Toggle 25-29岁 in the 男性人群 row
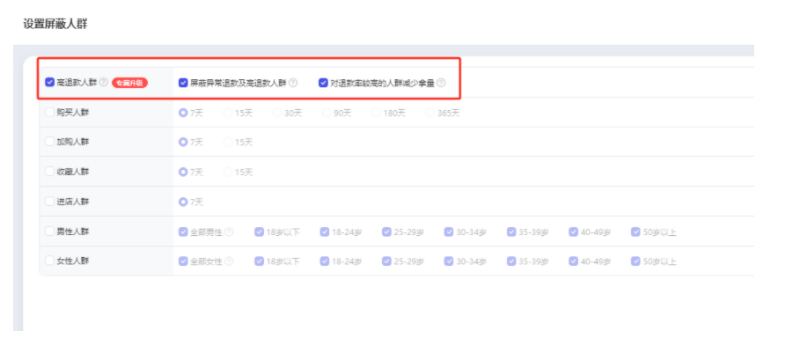 coord(386,232)
